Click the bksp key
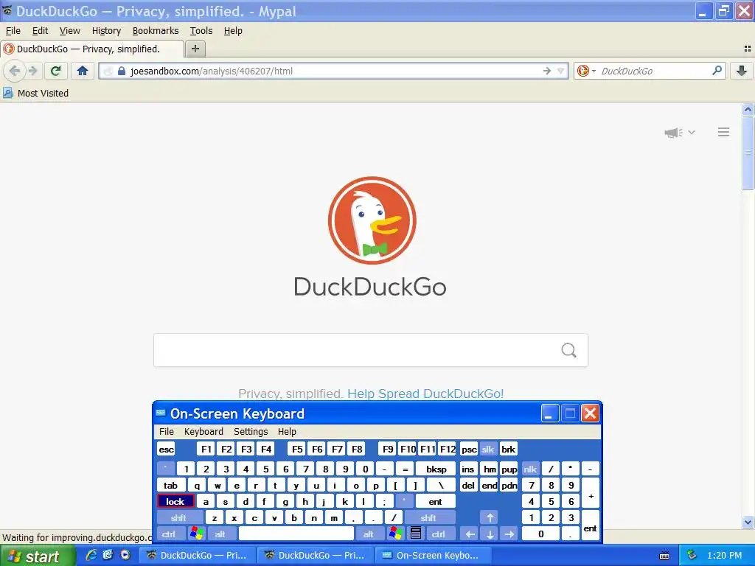 click(436, 469)
